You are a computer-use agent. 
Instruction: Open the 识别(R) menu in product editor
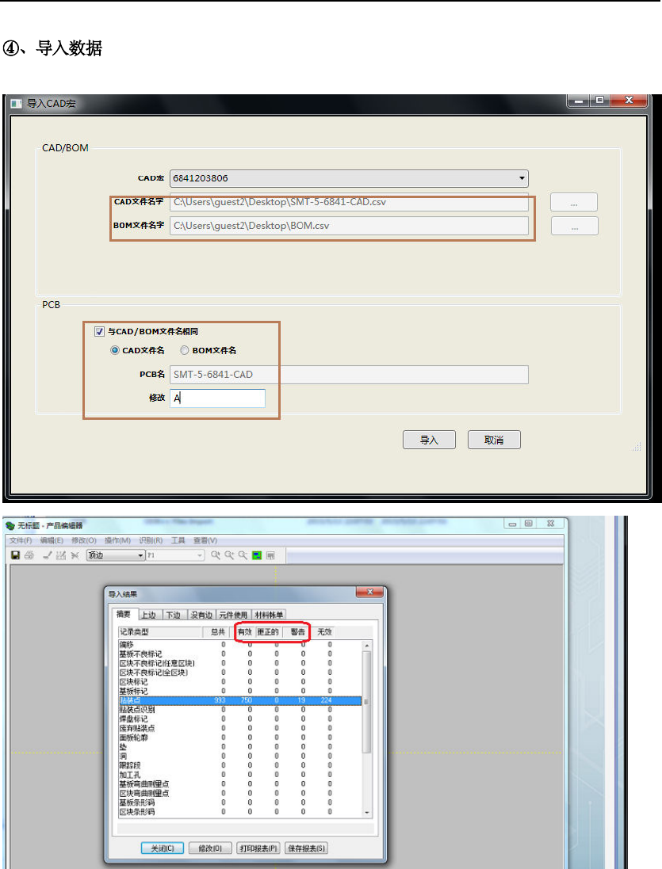[151, 540]
